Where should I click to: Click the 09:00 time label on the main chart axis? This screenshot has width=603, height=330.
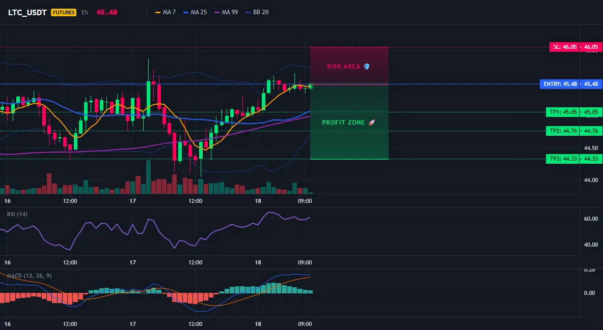pyautogui.click(x=305, y=200)
